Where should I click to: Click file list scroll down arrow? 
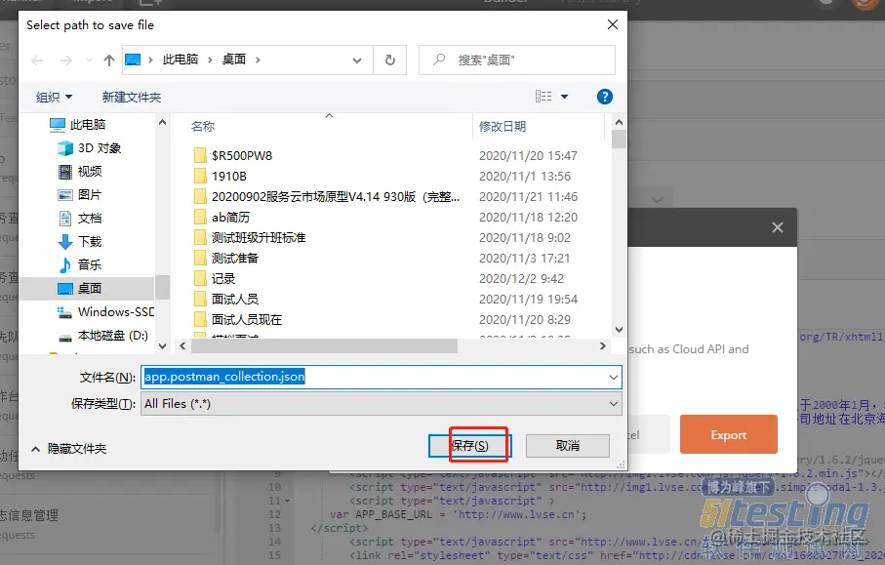coord(619,330)
